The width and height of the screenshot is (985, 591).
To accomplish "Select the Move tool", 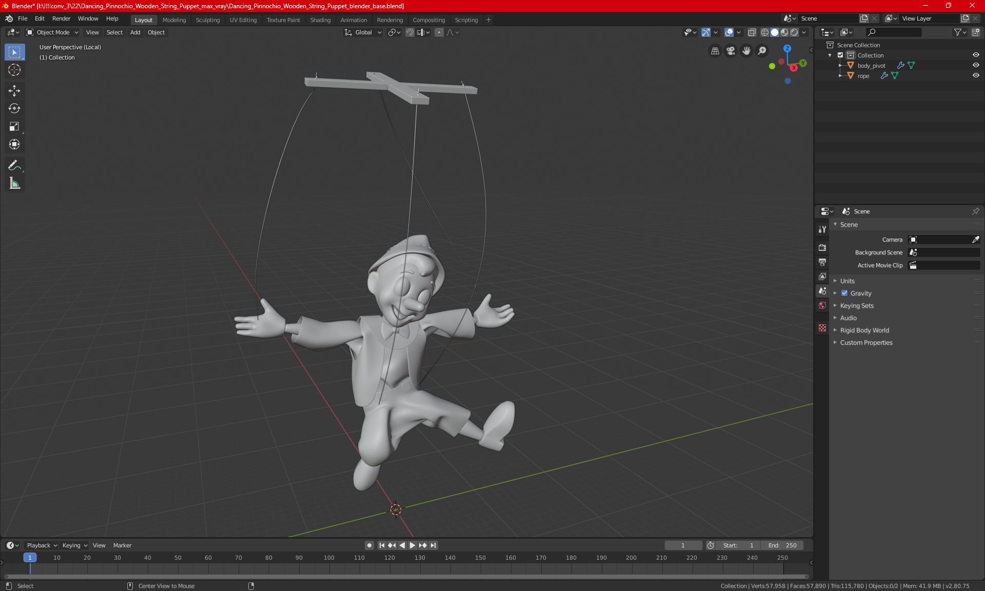I will click(14, 91).
